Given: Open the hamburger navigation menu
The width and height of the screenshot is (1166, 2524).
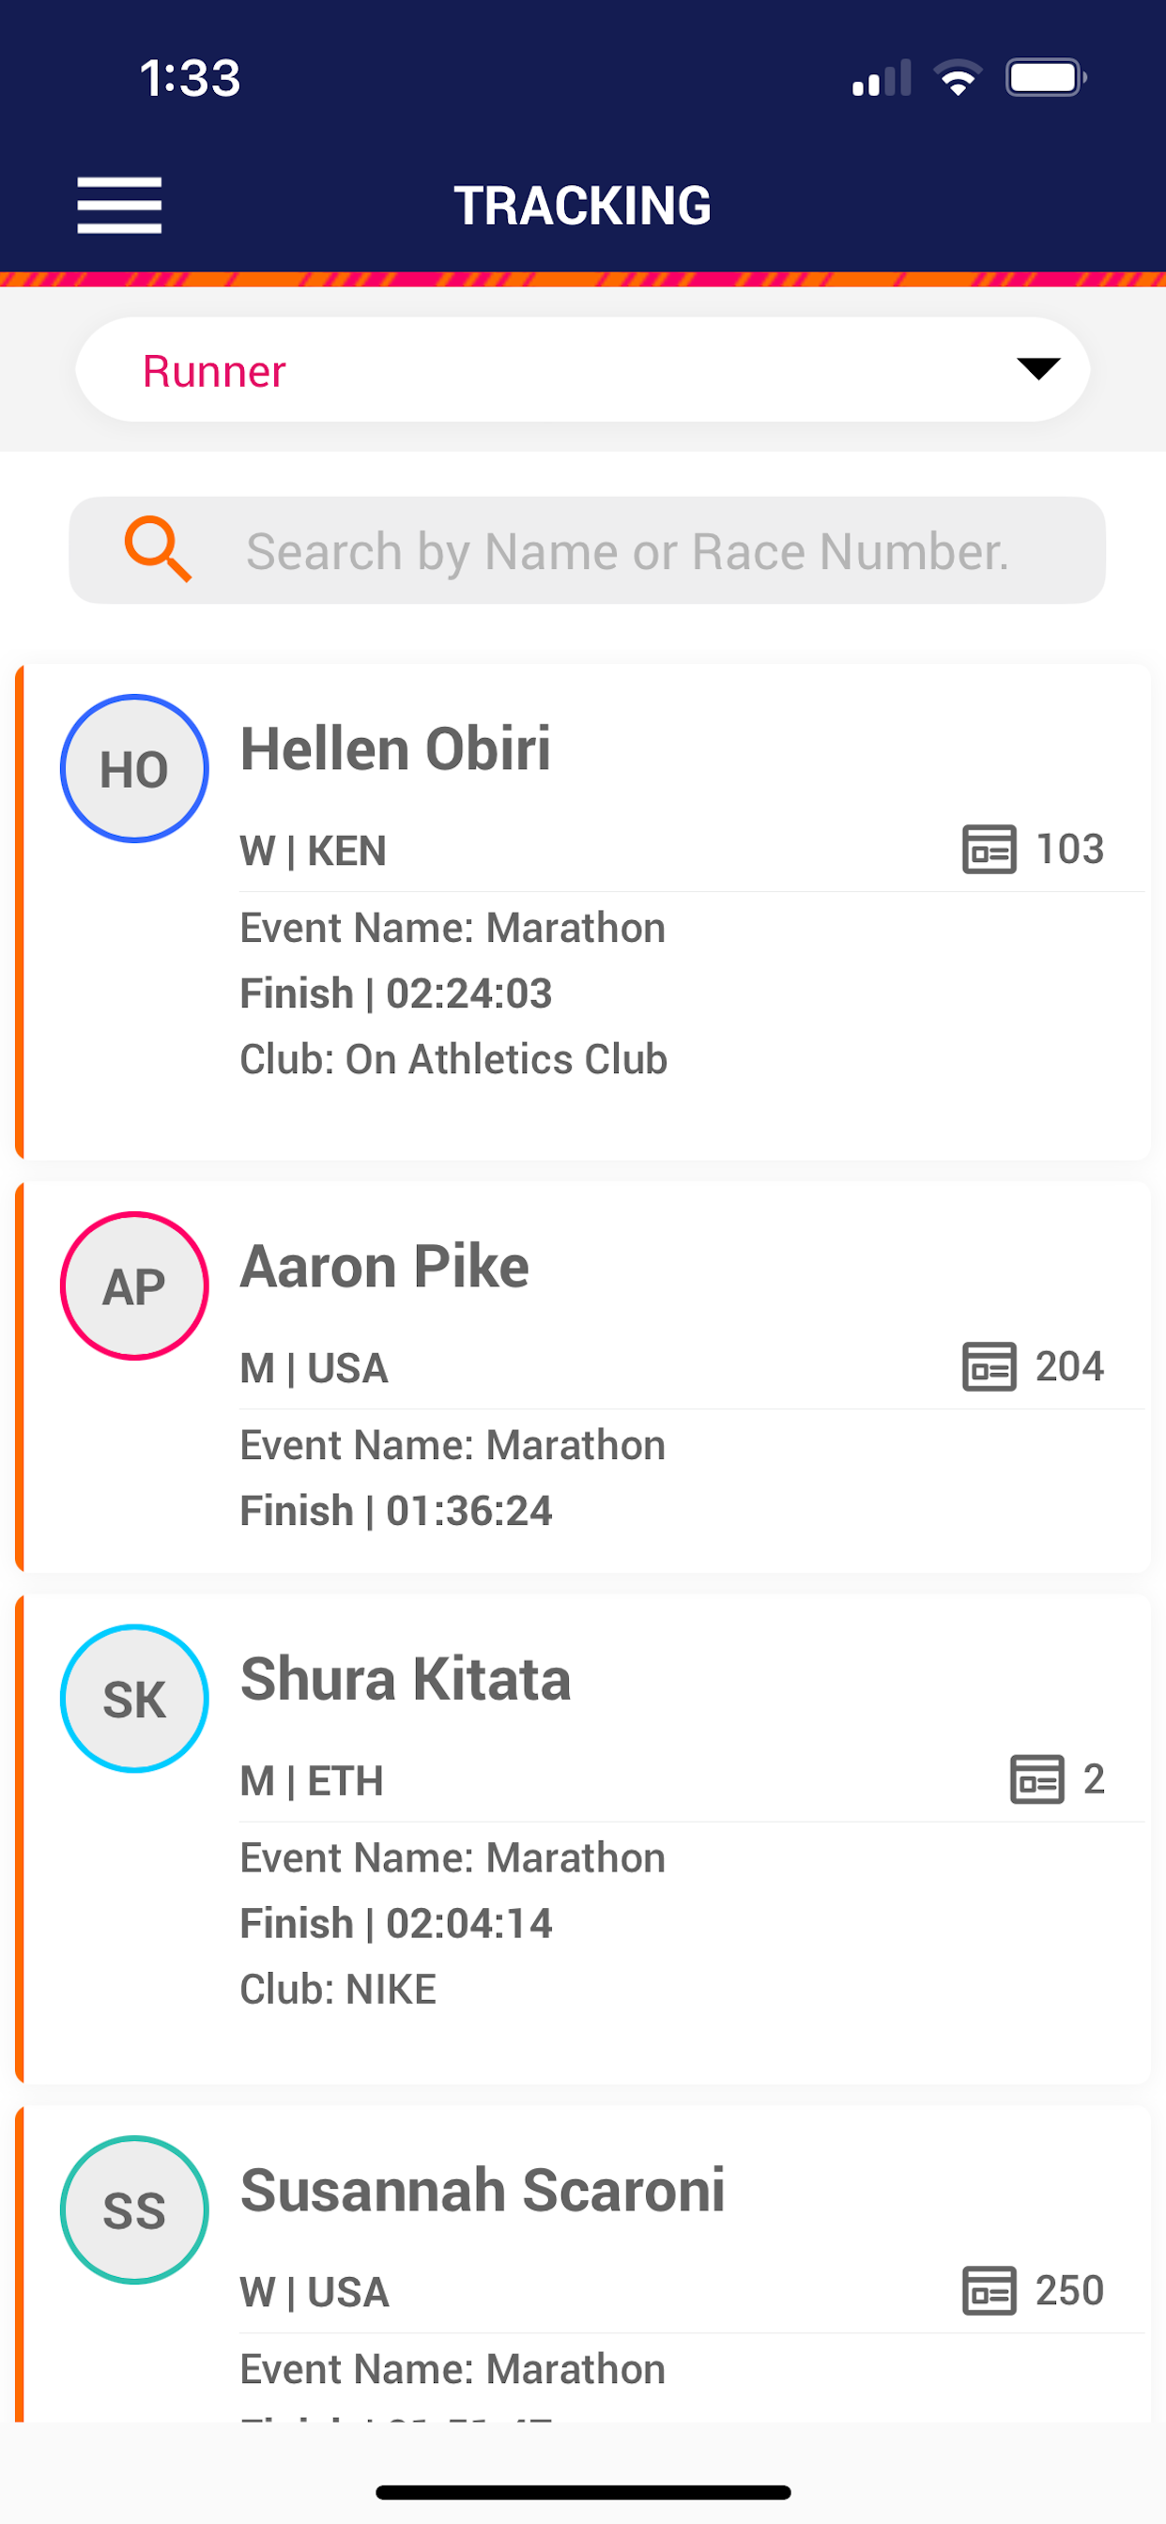Looking at the screenshot, I should click(119, 206).
